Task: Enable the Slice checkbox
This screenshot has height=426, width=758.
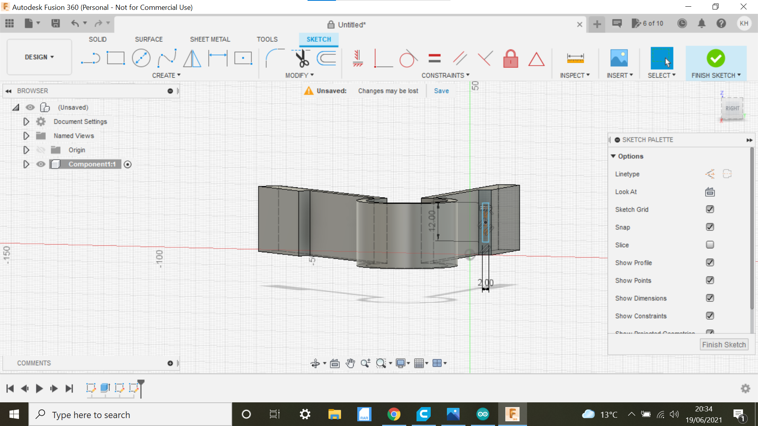Action: pos(710,245)
